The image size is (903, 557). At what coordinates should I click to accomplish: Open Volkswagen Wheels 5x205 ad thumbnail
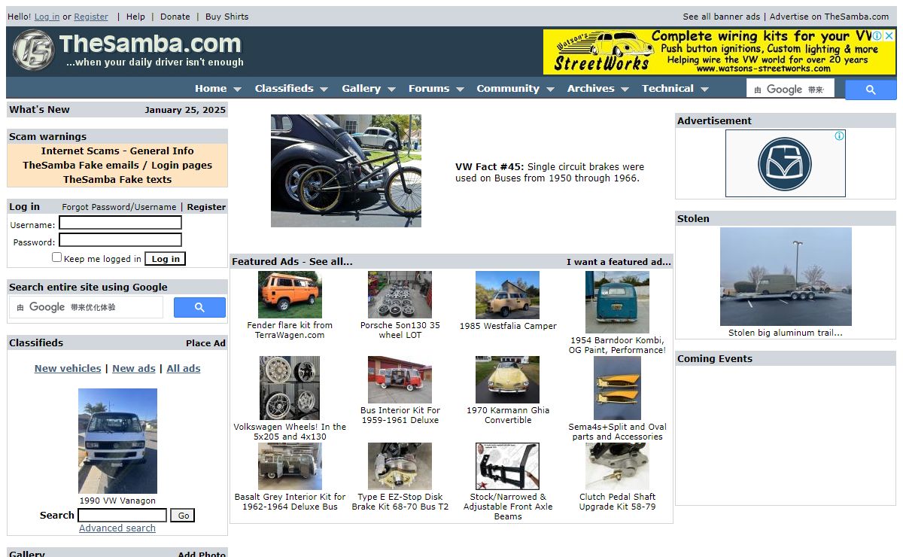coord(290,388)
